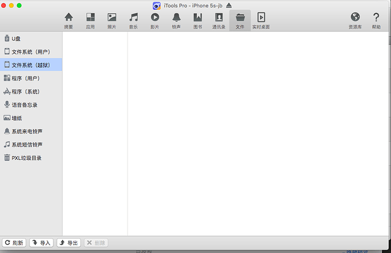This screenshot has height=253, width=391.
Task: Switch to the 照片 photos section
Action: [112, 20]
